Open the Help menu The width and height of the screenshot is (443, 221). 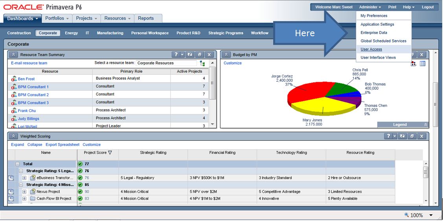408,7
